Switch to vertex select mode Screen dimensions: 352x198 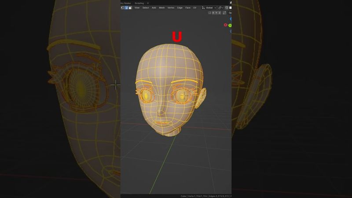click(123, 7)
